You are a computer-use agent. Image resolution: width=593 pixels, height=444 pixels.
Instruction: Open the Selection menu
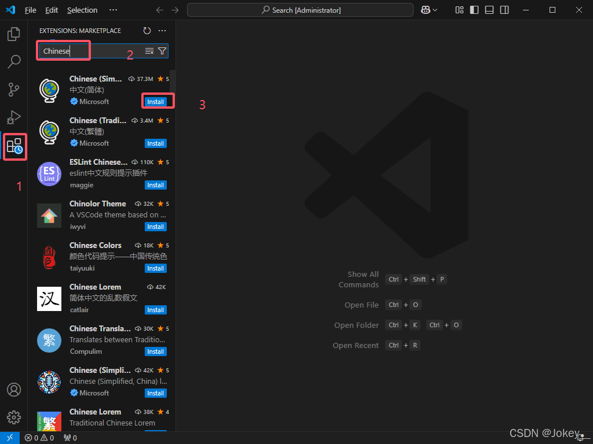(x=82, y=10)
